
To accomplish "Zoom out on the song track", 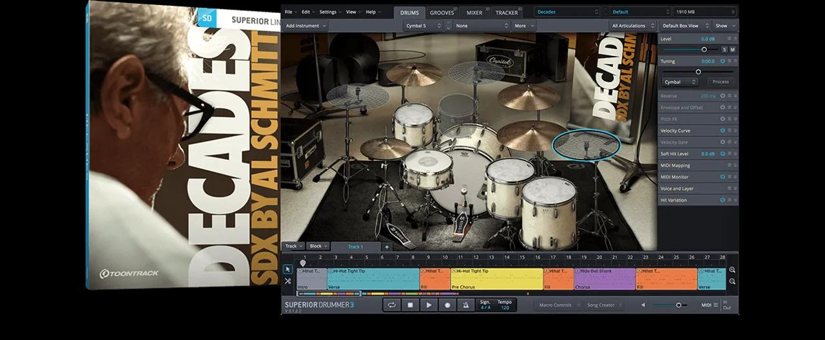I will click(733, 282).
